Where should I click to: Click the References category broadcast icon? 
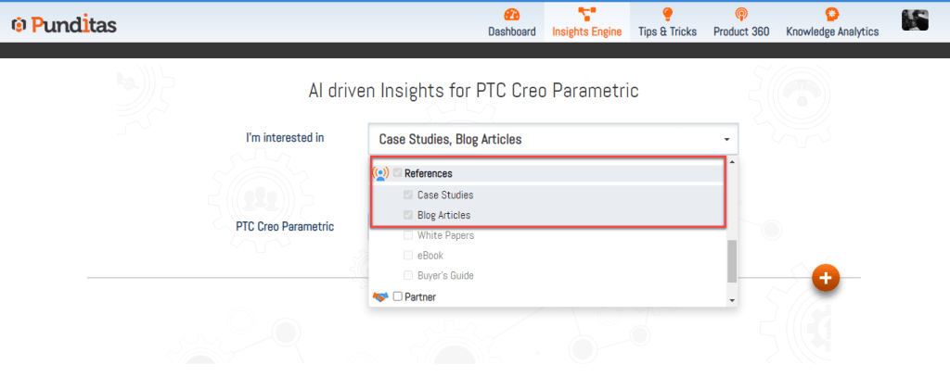coord(380,173)
